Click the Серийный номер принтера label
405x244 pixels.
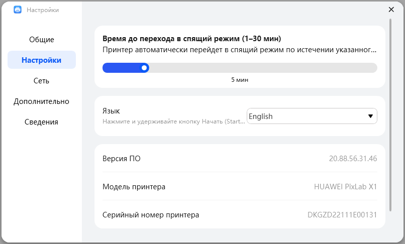(151, 215)
